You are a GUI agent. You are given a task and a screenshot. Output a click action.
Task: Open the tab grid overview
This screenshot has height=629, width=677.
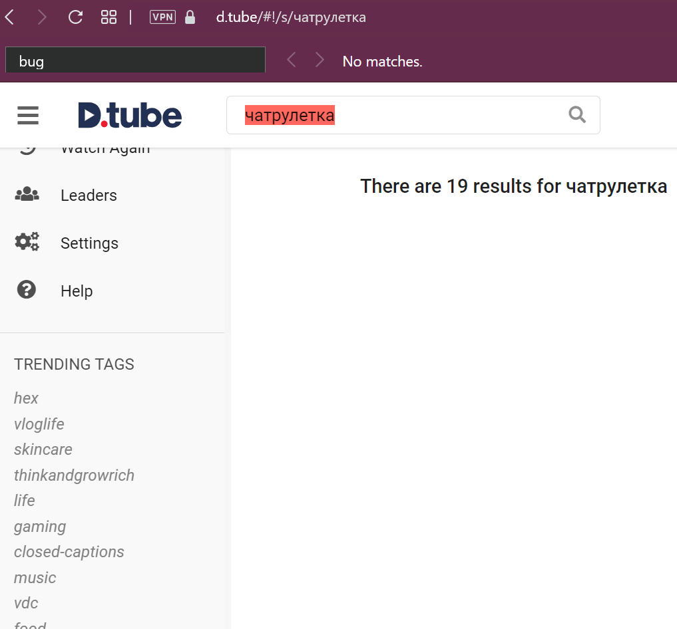click(x=108, y=17)
